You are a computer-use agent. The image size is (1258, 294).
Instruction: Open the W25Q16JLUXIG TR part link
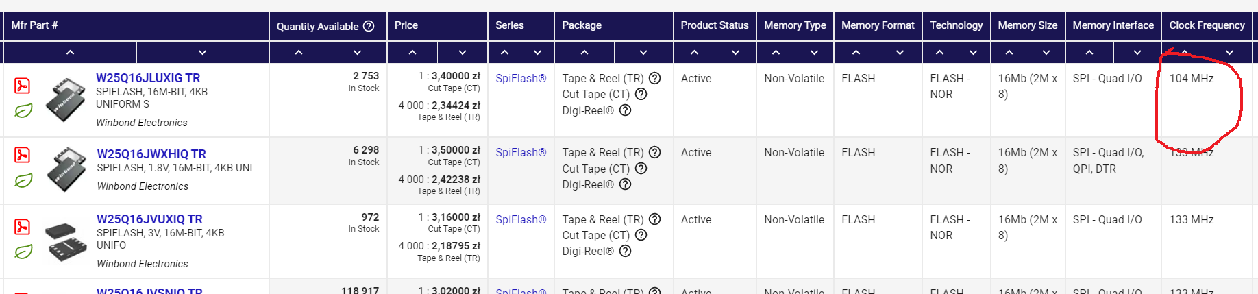pos(148,78)
